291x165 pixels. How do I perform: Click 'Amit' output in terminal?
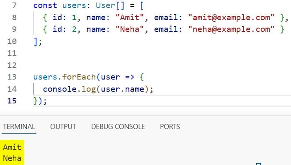pos(12,147)
